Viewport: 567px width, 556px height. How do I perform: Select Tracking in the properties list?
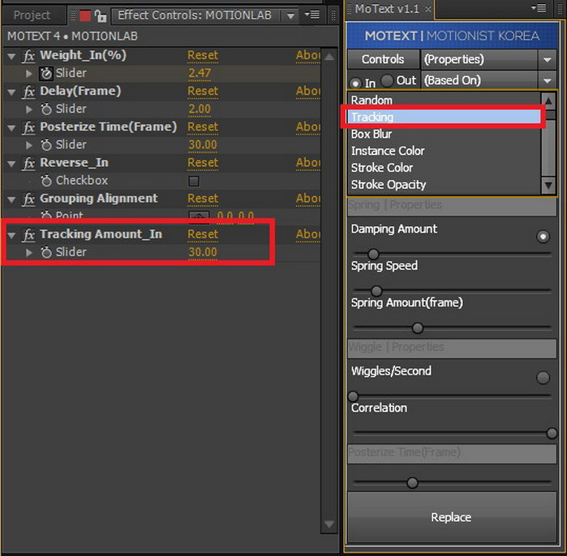444,117
